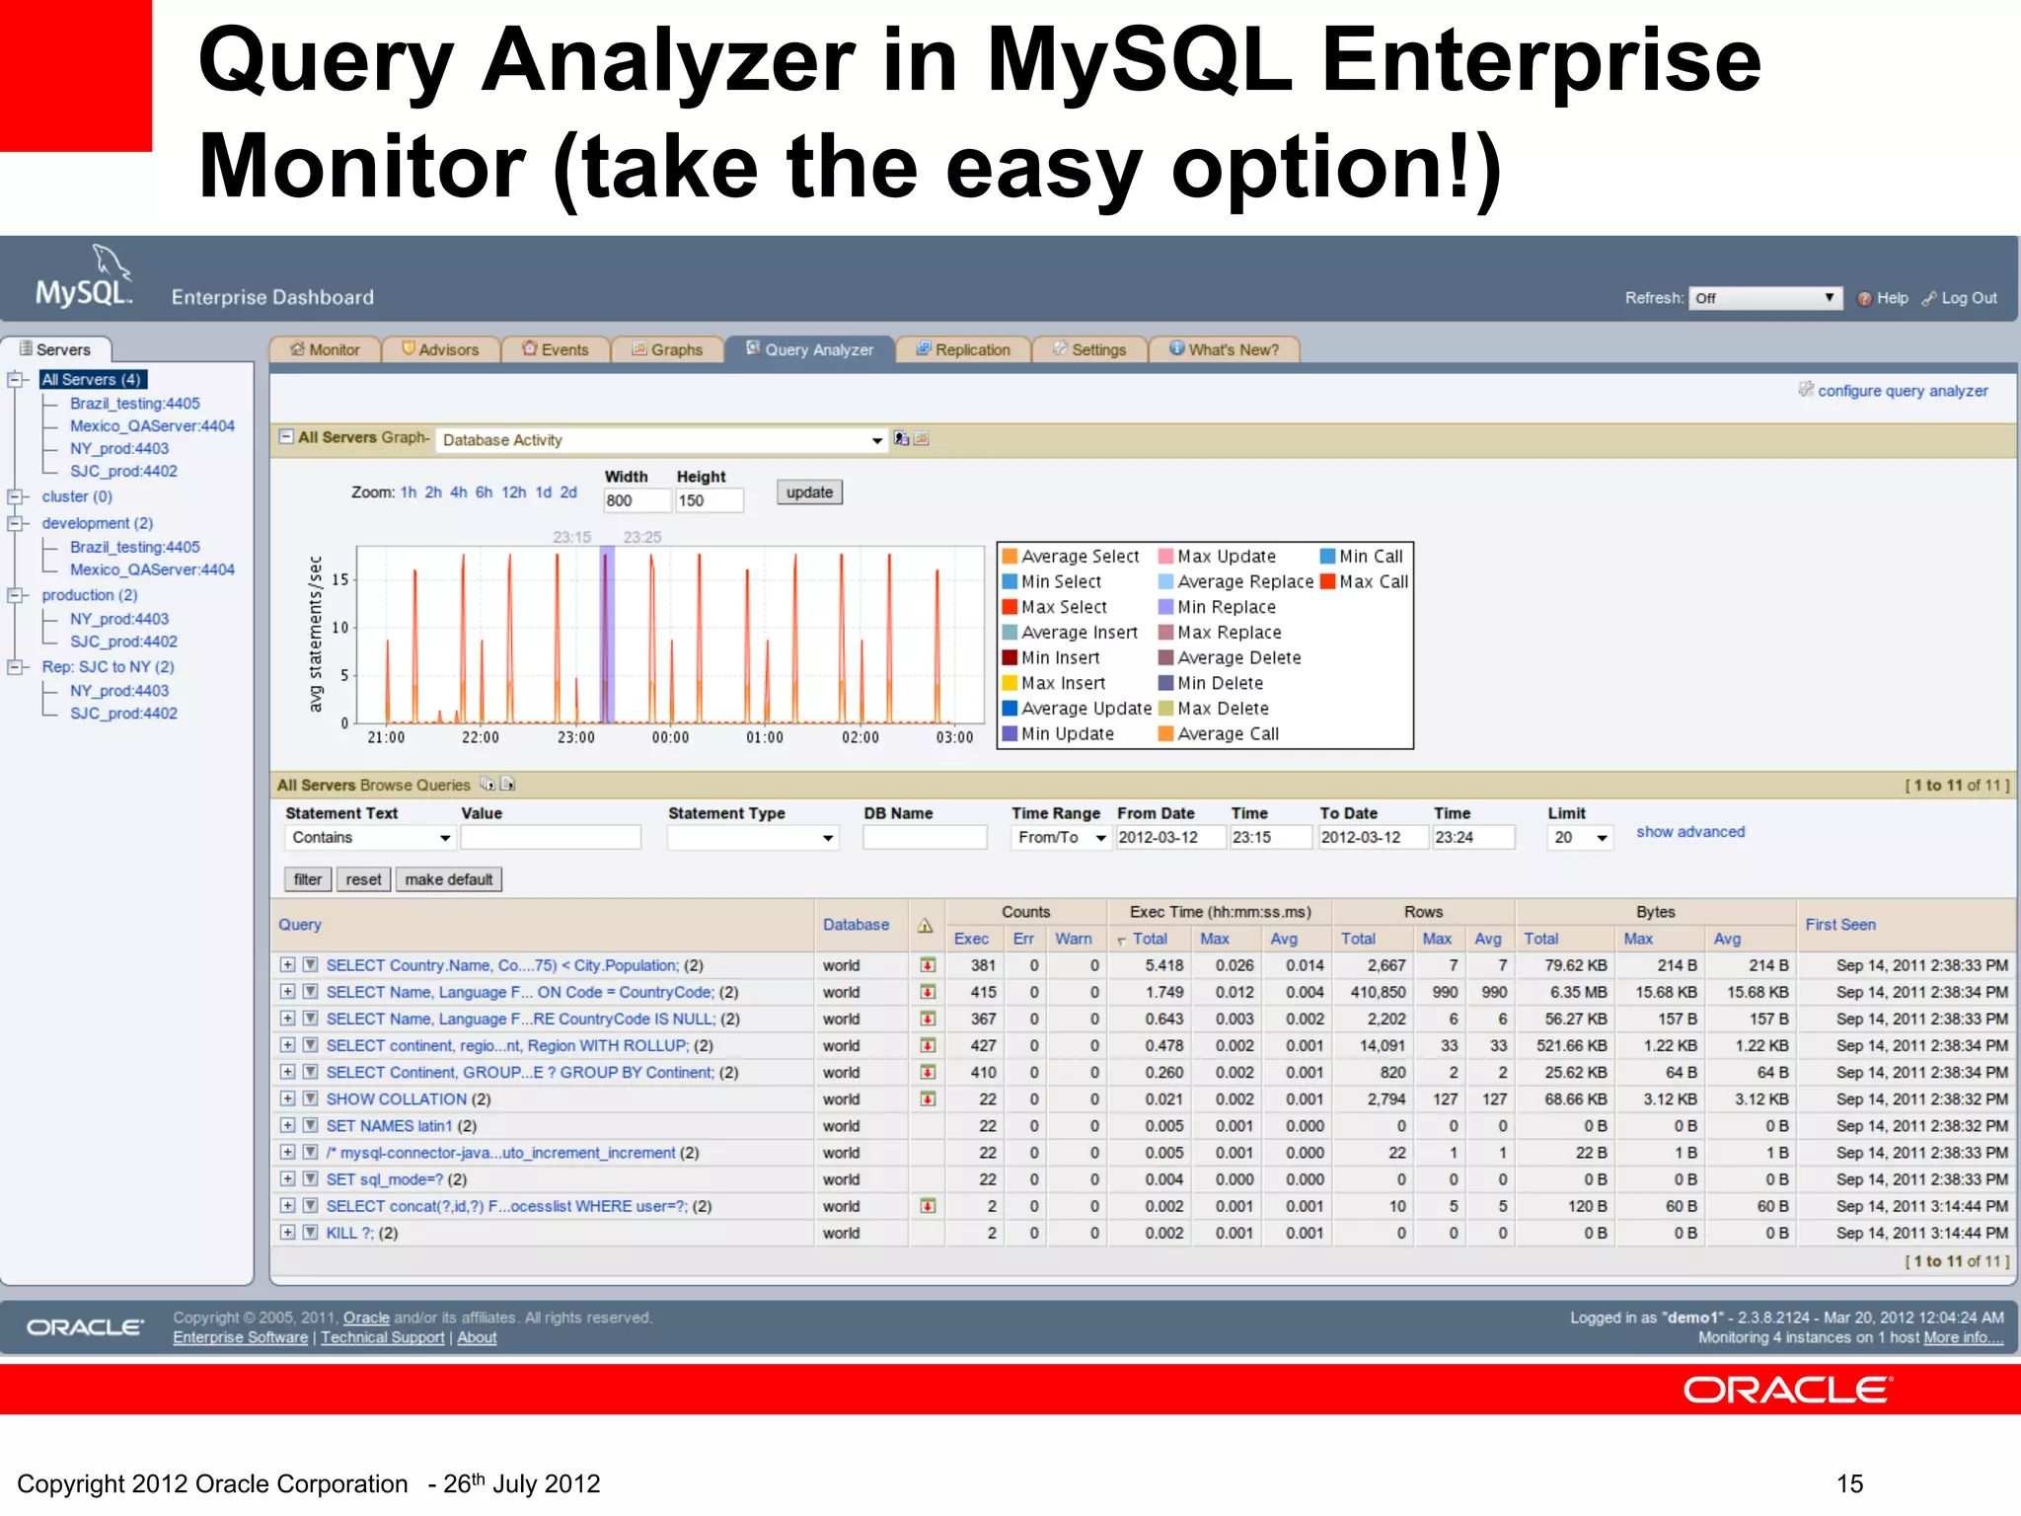The height and width of the screenshot is (1516, 2021).
Task: Click the DB Name input field
Action: [x=925, y=837]
